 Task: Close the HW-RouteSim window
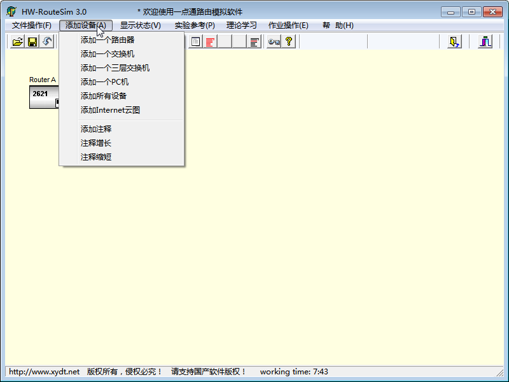[x=492, y=12]
